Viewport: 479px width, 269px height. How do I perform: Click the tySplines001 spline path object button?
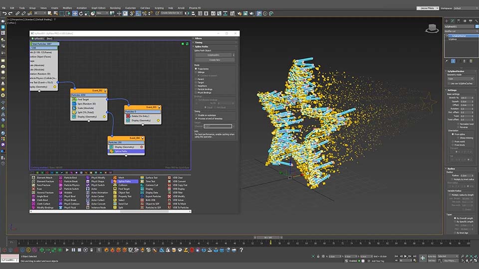214,55
